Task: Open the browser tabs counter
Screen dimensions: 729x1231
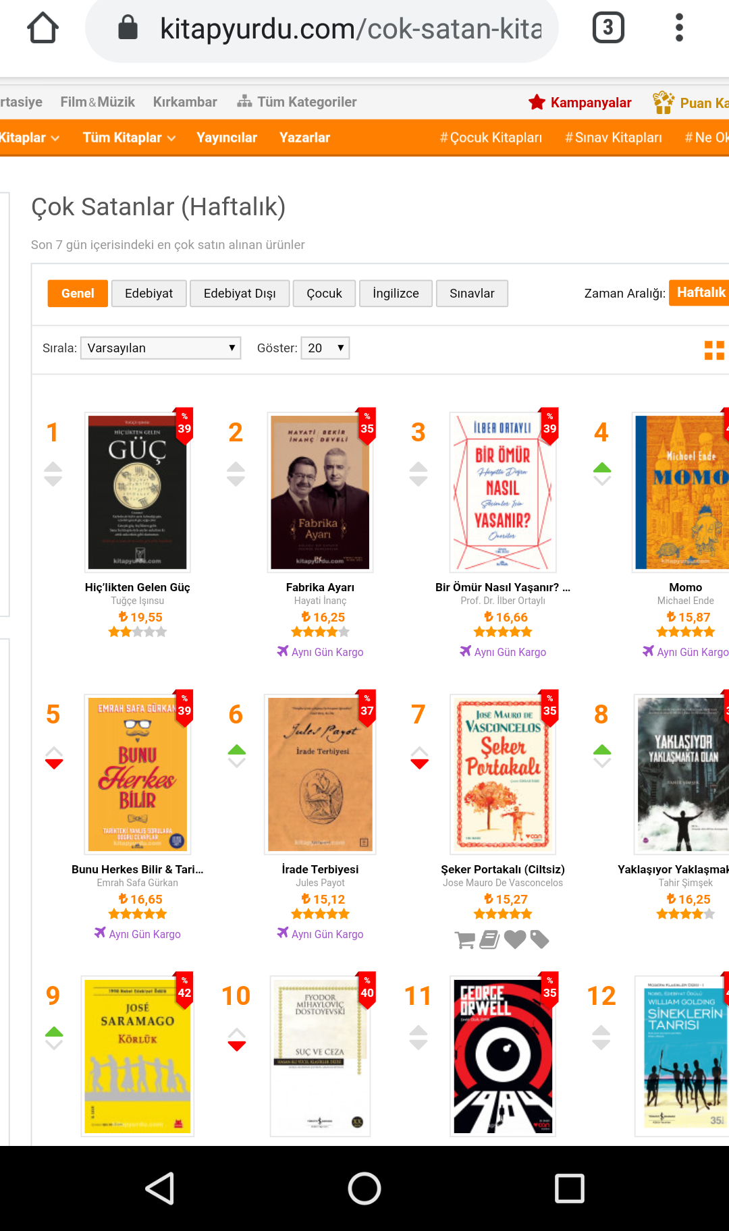Action: pyautogui.click(x=608, y=28)
